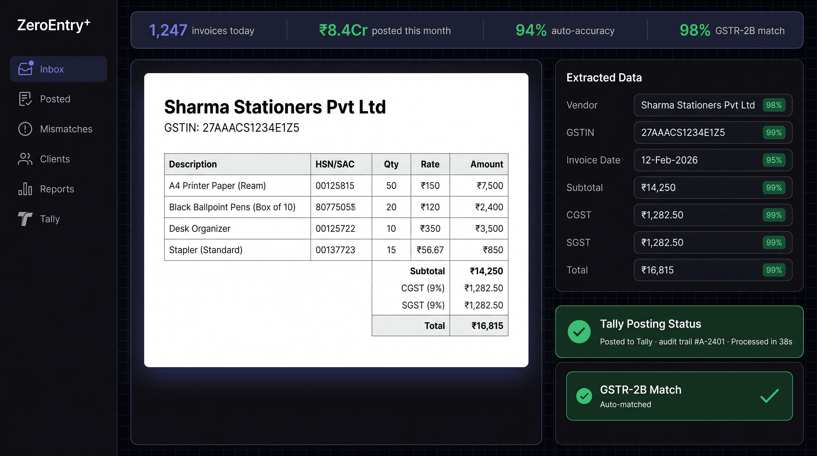This screenshot has height=456, width=817.
Task: Click the invoice Total ₹16,815 cell
Action: (x=479, y=326)
